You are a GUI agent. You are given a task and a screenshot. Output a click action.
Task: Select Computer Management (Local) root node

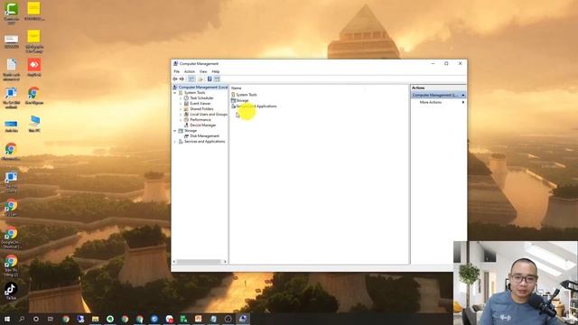pos(202,88)
